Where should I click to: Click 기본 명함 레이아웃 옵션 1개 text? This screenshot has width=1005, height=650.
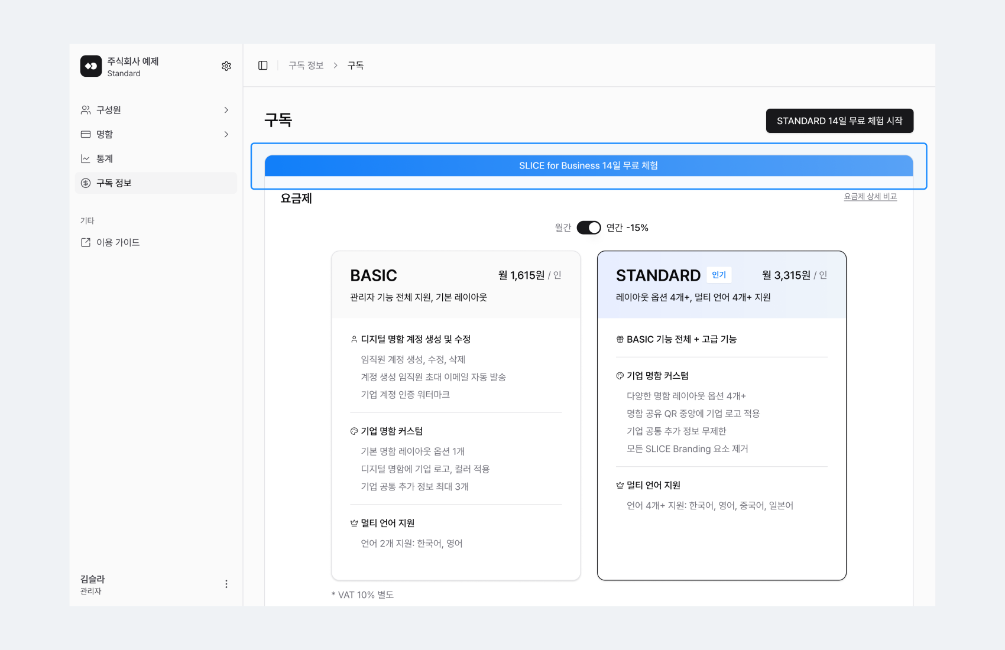coord(413,451)
